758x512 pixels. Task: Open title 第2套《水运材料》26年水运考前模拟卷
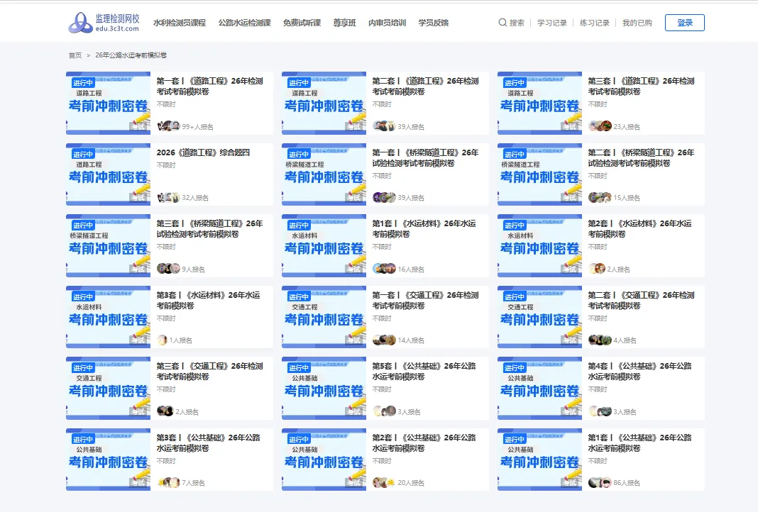coord(639,229)
